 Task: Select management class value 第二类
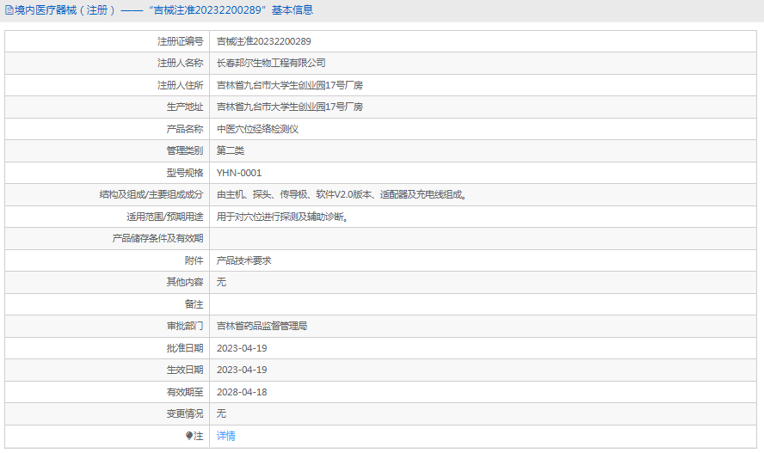coord(230,150)
